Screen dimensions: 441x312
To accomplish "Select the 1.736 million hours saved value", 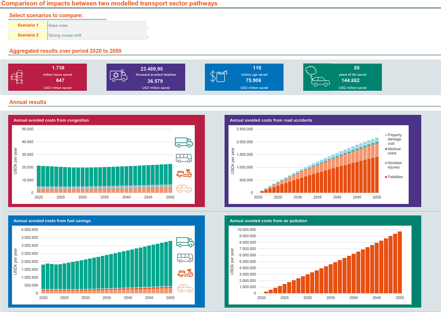I will click(58, 68).
